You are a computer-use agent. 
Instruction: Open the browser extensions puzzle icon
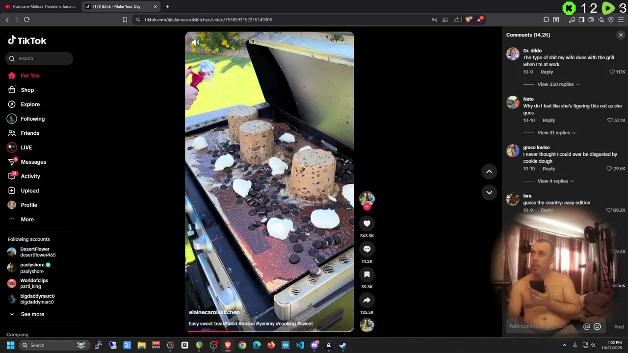pos(546,20)
